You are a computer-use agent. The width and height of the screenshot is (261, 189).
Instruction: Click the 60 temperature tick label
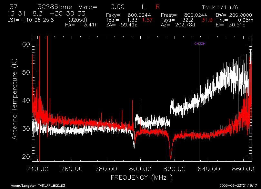click(26, 44)
